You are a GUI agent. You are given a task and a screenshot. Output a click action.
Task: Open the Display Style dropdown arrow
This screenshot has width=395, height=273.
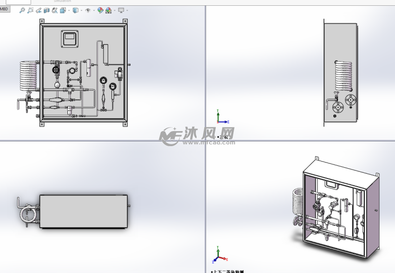tap(81, 11)
